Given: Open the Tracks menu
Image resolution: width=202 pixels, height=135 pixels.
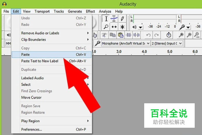Looking at the screenshot, I should 59,11.
